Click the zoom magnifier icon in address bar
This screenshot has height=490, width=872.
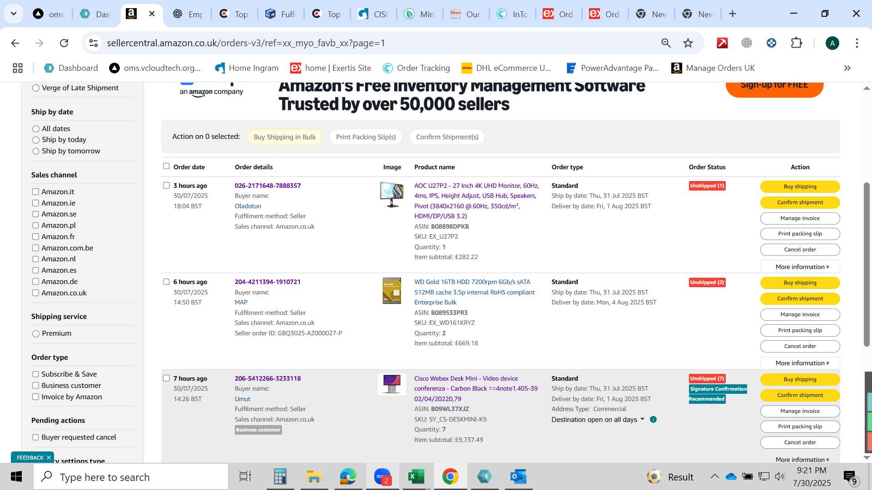666,43
